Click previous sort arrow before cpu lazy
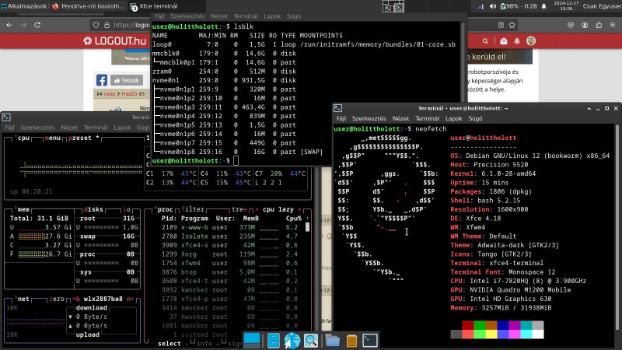Image resolution: width=622 pixels, height=350 pixels. pos(257,209)
